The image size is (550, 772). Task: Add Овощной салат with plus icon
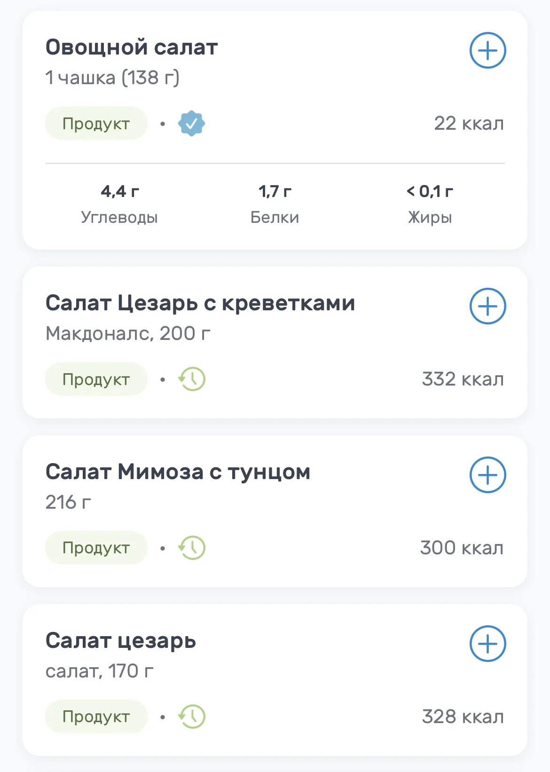pos(487,50)
